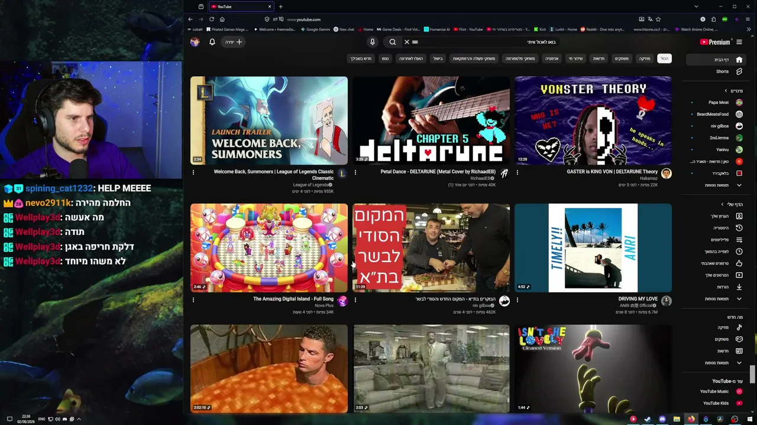Open options menu for DRIVING MY LOVE video
This screenshot has width=757, height=425.
pyautogui.click(x=517, y=300)
